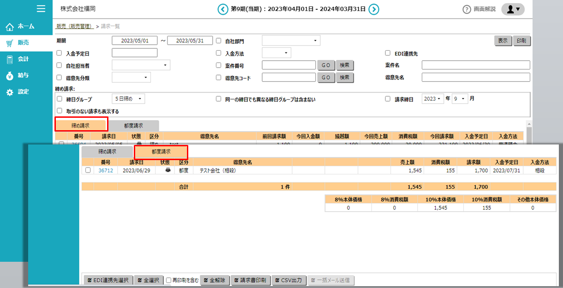Viewport: 563px width, 288px height.
Task: Open invoice number 36712 link
Action: pyautogui.click(x=105, y=170)
